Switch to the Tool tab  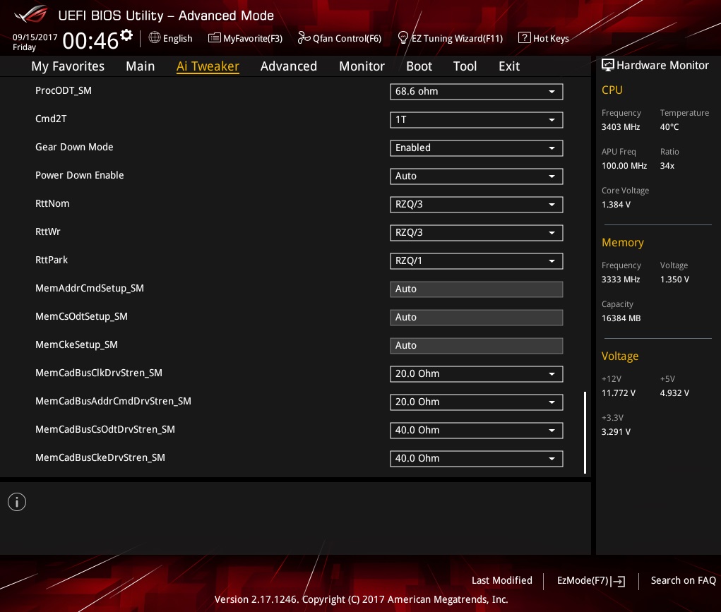tap(465, 66)
